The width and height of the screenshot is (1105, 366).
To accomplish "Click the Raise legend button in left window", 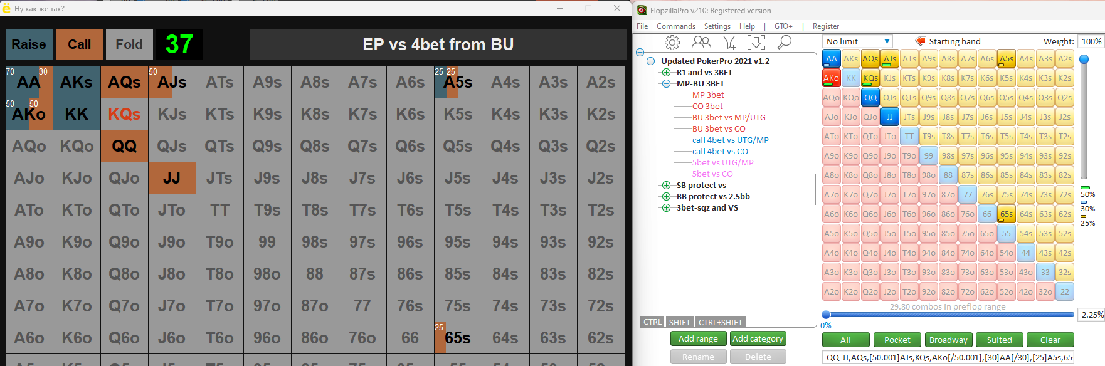I will [29, 44].
